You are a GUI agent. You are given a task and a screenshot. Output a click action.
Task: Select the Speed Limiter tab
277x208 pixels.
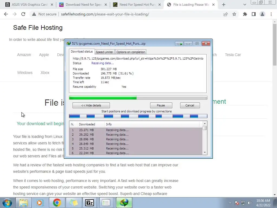point(104,52)
